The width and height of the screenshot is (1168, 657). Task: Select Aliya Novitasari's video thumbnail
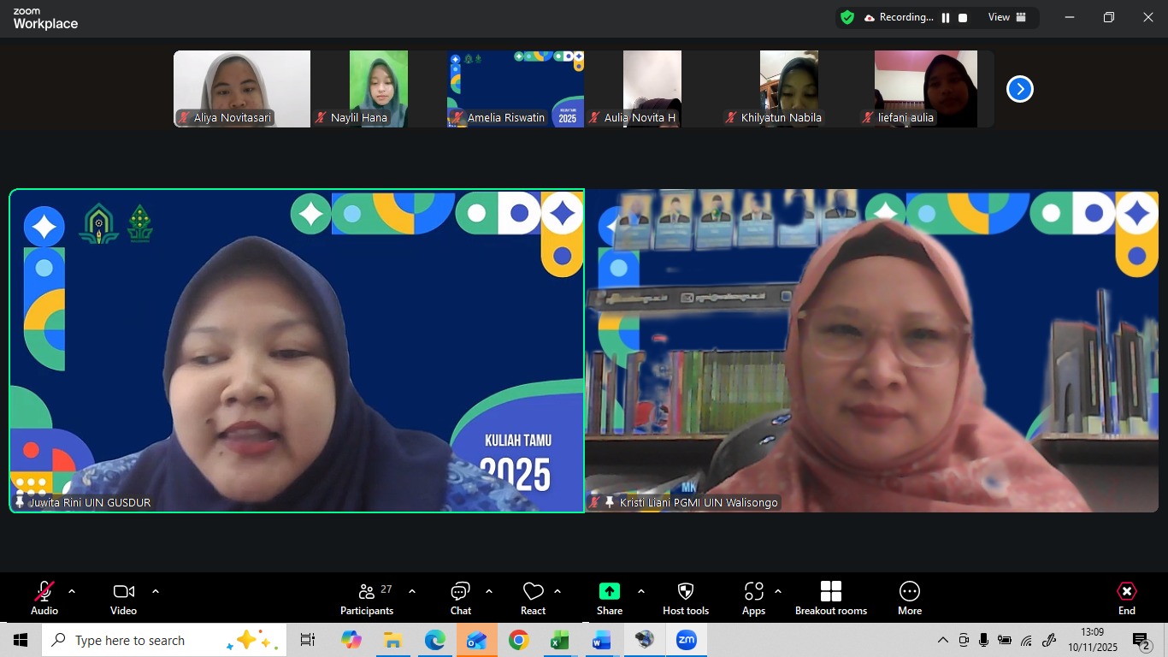coord(241,89)
